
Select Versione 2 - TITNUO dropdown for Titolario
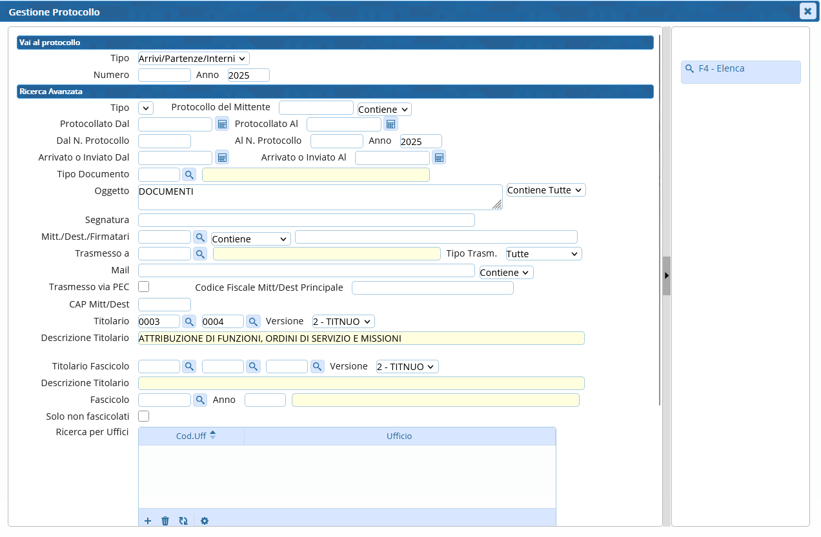pyautogui.click(x=343, y=322)
